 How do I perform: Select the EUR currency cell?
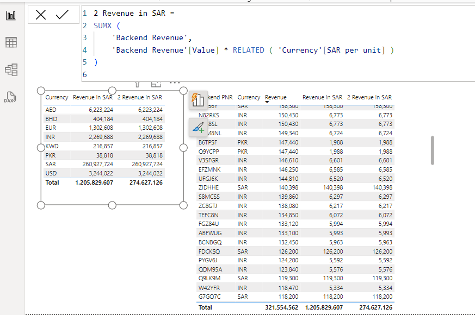tap(51, 128)
